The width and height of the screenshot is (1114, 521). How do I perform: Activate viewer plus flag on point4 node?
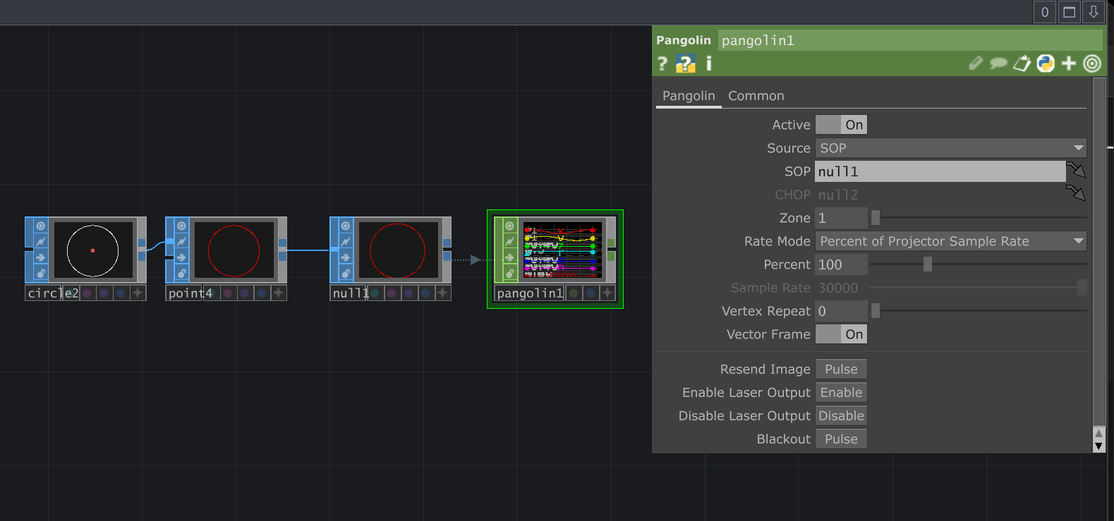[x=279, y=293]
